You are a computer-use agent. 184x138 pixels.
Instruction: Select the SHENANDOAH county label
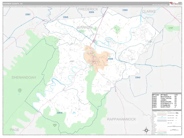[x=24, y=77]
